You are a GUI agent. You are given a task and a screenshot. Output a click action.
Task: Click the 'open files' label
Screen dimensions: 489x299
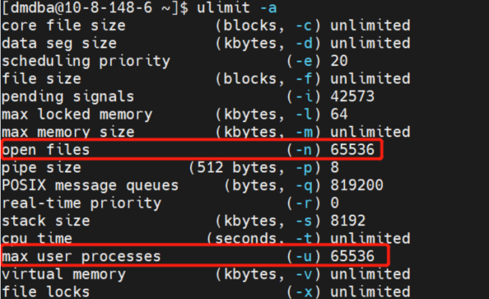tap(46, 150)
